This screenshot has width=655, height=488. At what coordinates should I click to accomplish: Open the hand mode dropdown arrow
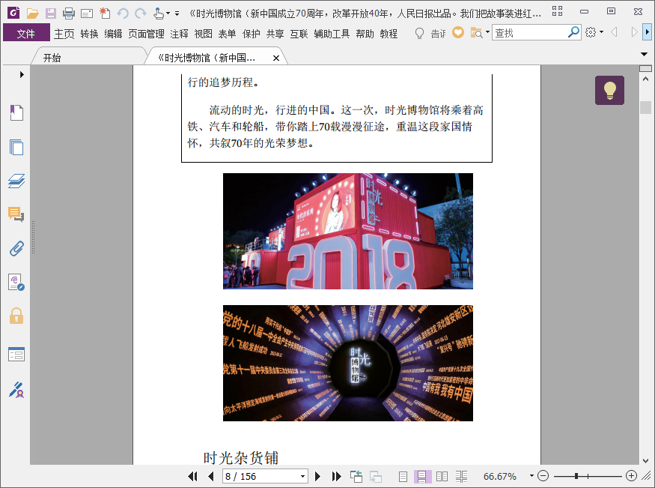[168, 13]
